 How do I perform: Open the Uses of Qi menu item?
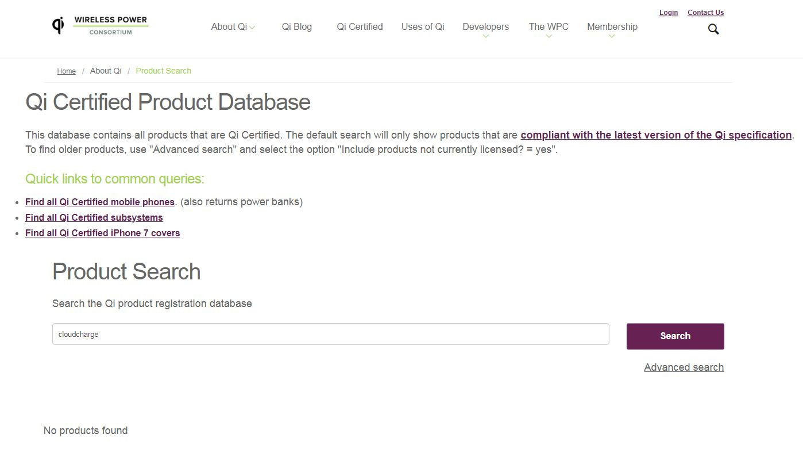(x=423, y=26)
